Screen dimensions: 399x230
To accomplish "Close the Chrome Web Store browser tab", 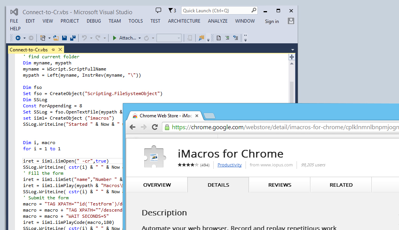I will (x=197, y=116).
